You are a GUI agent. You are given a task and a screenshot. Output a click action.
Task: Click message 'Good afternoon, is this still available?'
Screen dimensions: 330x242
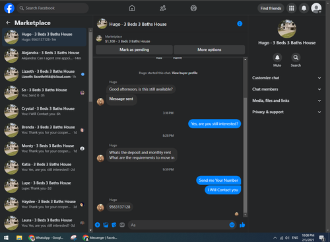[x=141, y=89]
